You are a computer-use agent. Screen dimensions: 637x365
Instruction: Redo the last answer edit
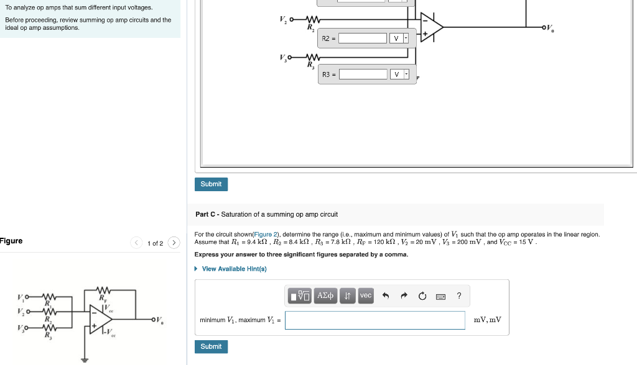coord(404,295)
